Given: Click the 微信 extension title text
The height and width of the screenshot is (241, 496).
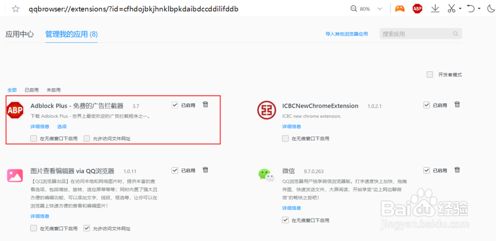Looking at the screenshot, I should 289,171.
